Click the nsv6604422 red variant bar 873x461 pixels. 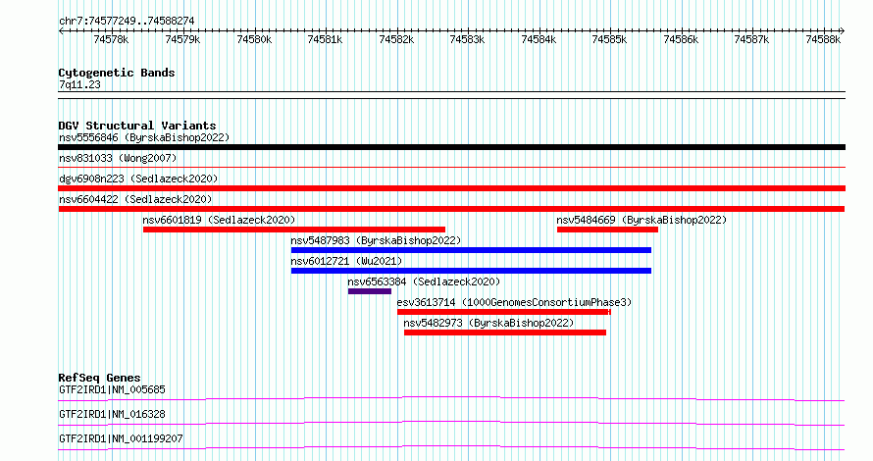coord(451,209)
